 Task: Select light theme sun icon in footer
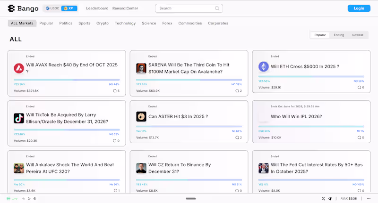(23, 199)
